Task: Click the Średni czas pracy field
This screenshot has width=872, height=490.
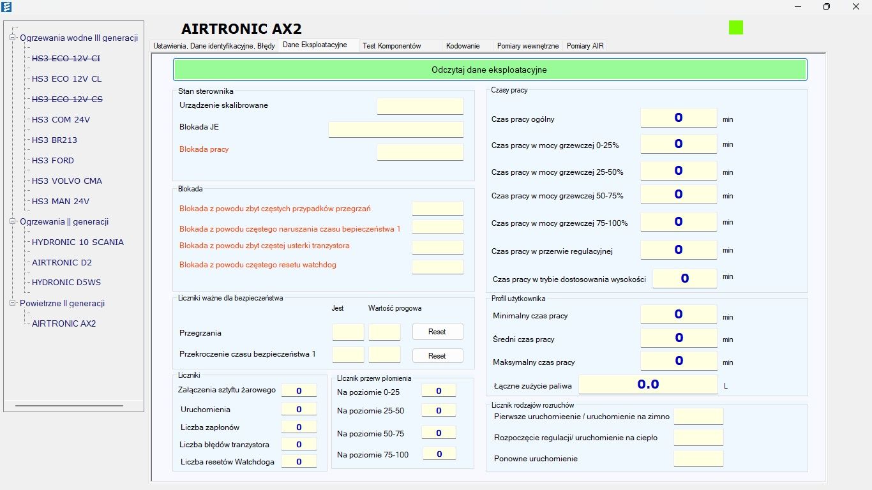Action: click(x=679, y=338)
